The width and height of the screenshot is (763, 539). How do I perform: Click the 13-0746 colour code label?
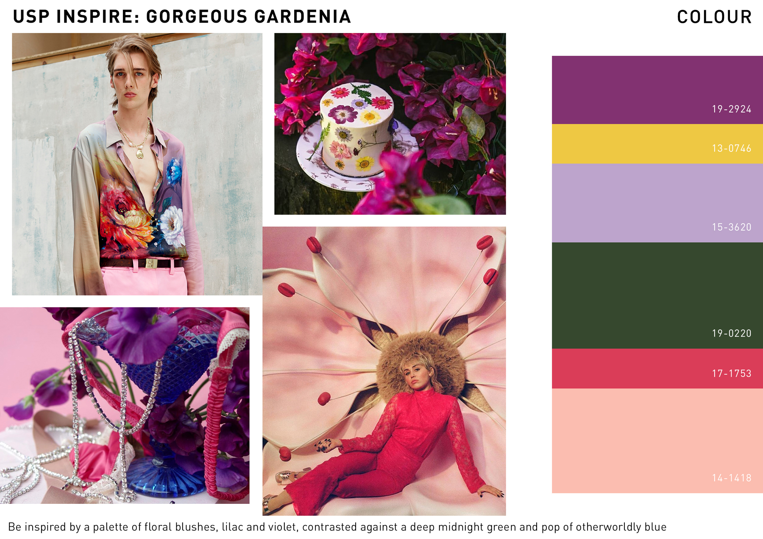[732, 149]
